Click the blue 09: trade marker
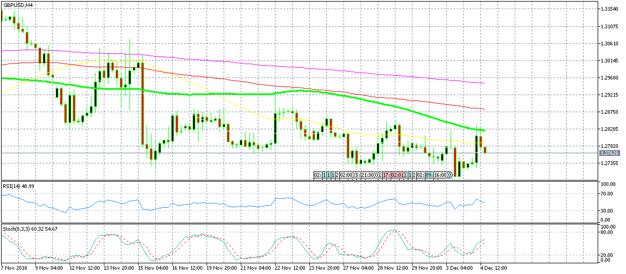 (429, 175)
